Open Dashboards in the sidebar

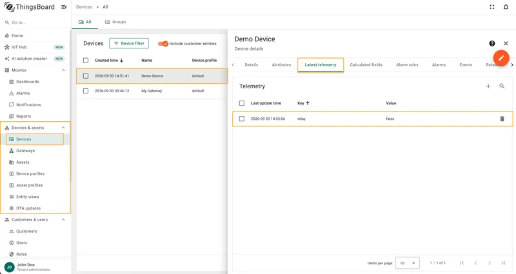[x=35, y=82]
